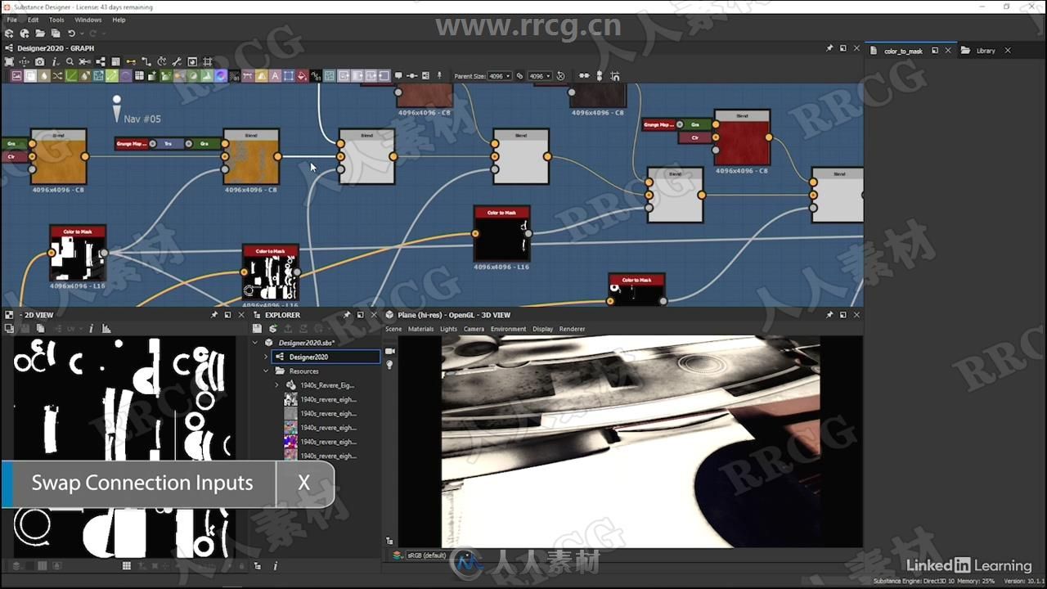Open the Edit menu

coord(33,20)
